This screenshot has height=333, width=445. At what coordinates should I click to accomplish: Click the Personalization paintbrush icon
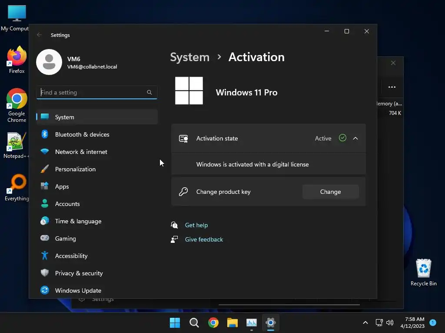[45, 169]
